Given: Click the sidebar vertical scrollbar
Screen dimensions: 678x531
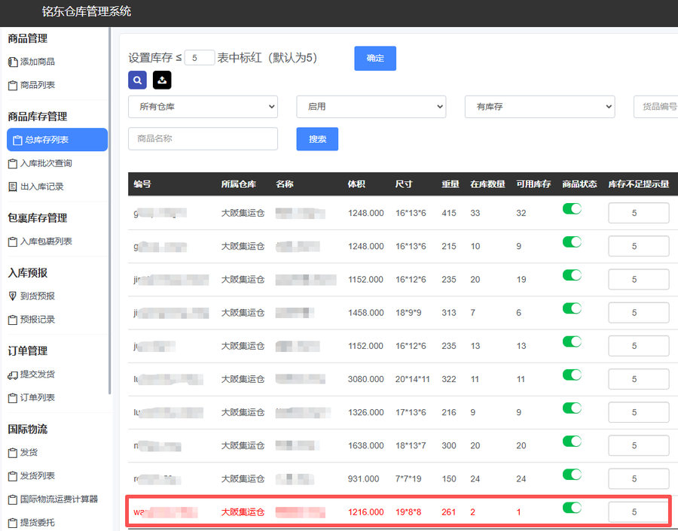Looking at the screenshot, I should pyautogui.click(x=110, y=211).
